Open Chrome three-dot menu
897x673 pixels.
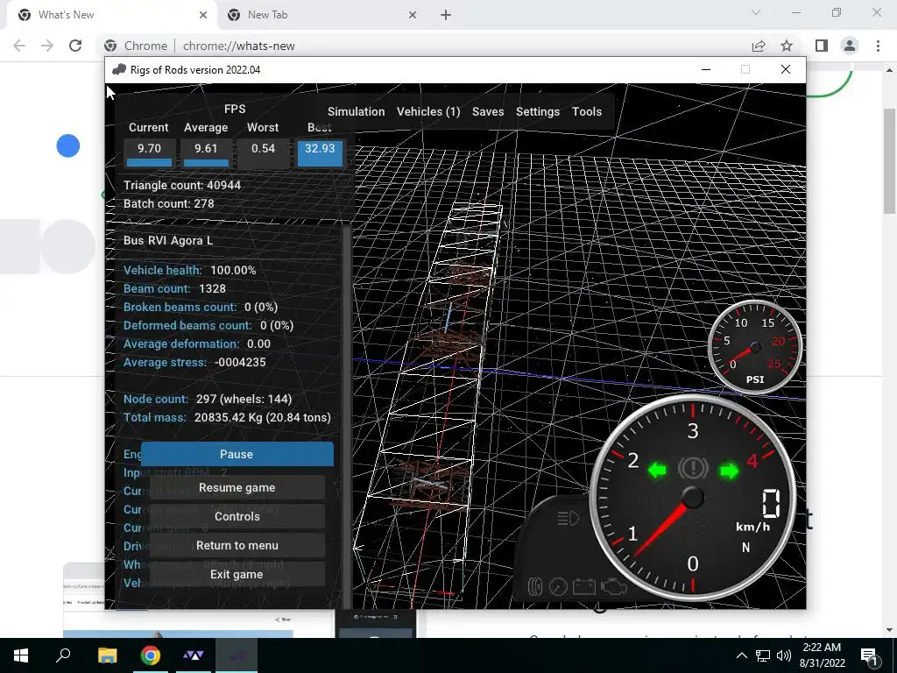tap(878, 46)
